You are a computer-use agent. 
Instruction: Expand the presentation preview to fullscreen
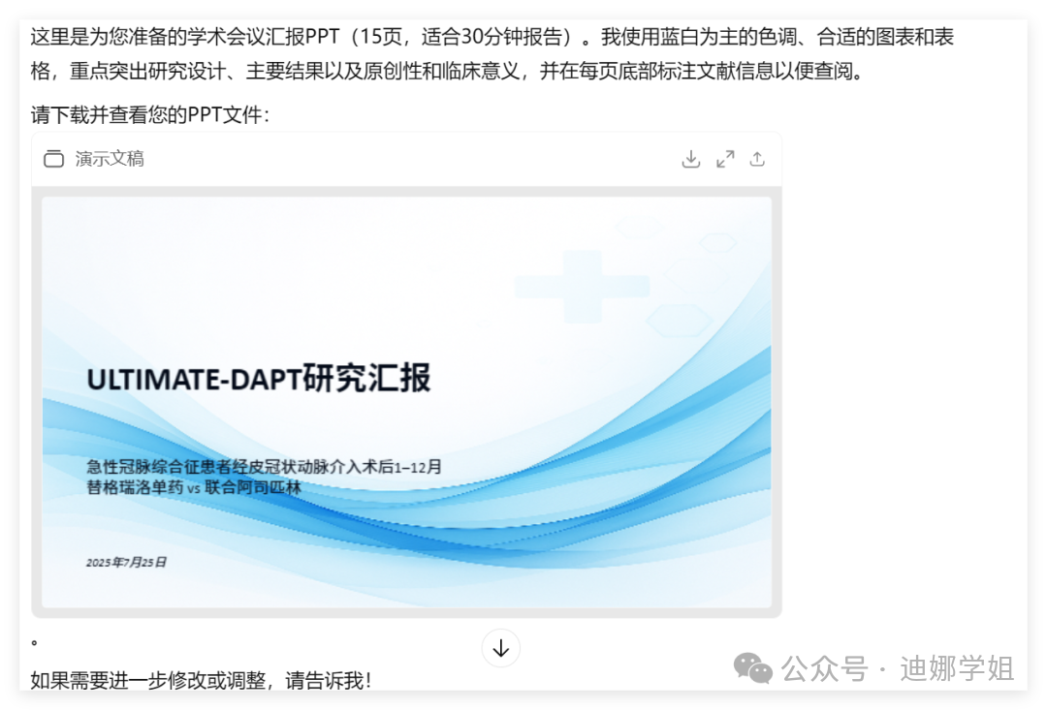[725, 159]
